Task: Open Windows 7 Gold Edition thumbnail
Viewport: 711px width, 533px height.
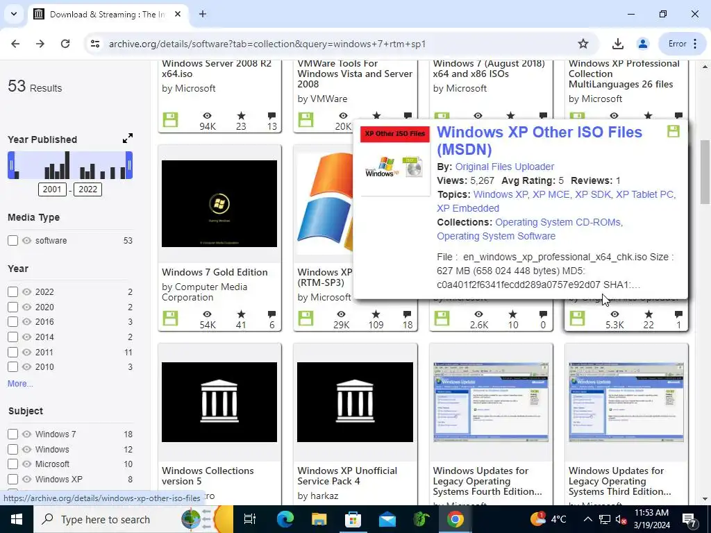Action: coord(219,203)
